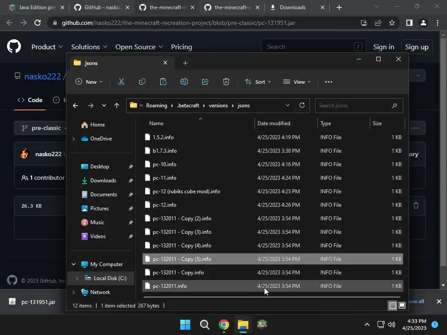
Task: Open pre-classic branch dropdown on GitHub
Action: (41, 128)
